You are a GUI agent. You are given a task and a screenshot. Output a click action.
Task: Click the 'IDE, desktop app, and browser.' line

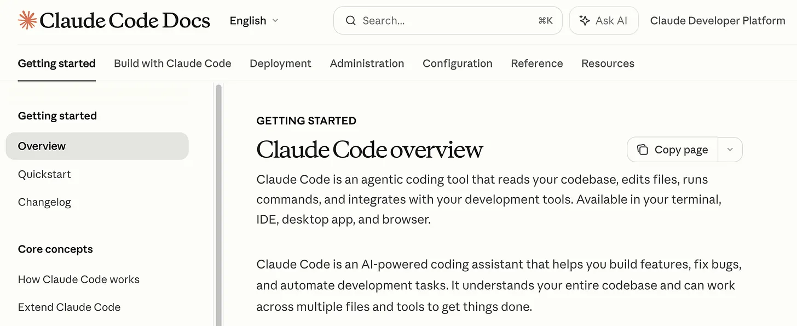tap(344, 220)
